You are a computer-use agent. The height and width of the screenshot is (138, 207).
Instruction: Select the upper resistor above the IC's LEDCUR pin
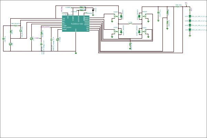coord(81,8)
